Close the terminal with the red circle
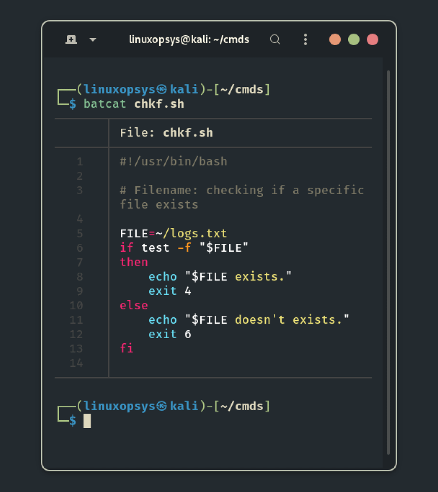Screen dimensions: 438x492 (372, 39)
